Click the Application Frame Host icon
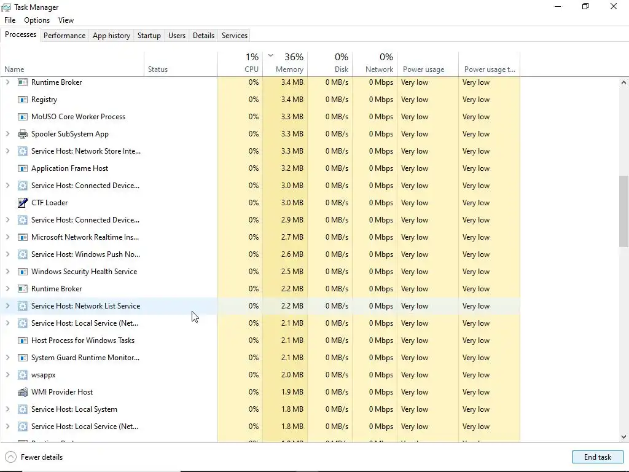This screenshot has width=629, height=472. click(23, 168)
